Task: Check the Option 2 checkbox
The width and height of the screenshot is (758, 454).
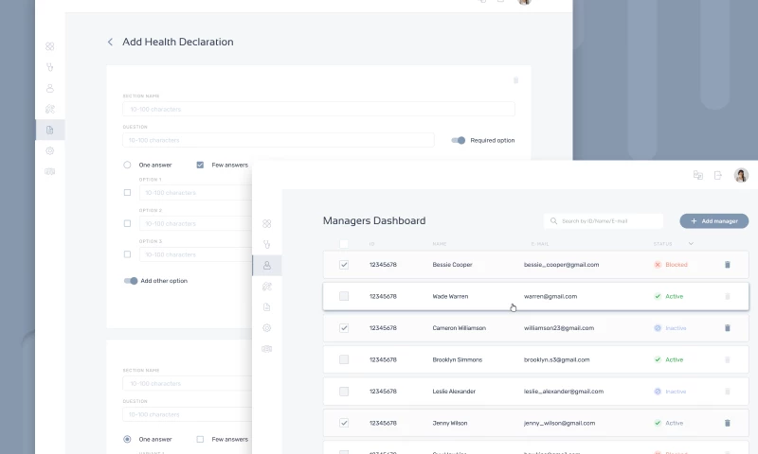Action: 127,223
